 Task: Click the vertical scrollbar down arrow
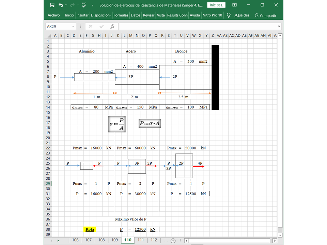(280, 235)
